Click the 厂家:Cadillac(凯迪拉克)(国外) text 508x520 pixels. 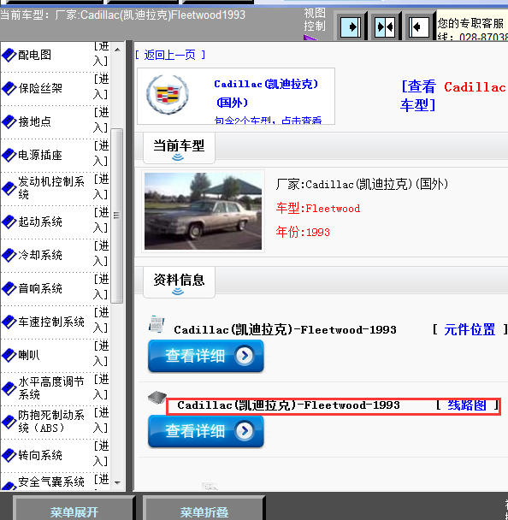[x=362, y=184]
